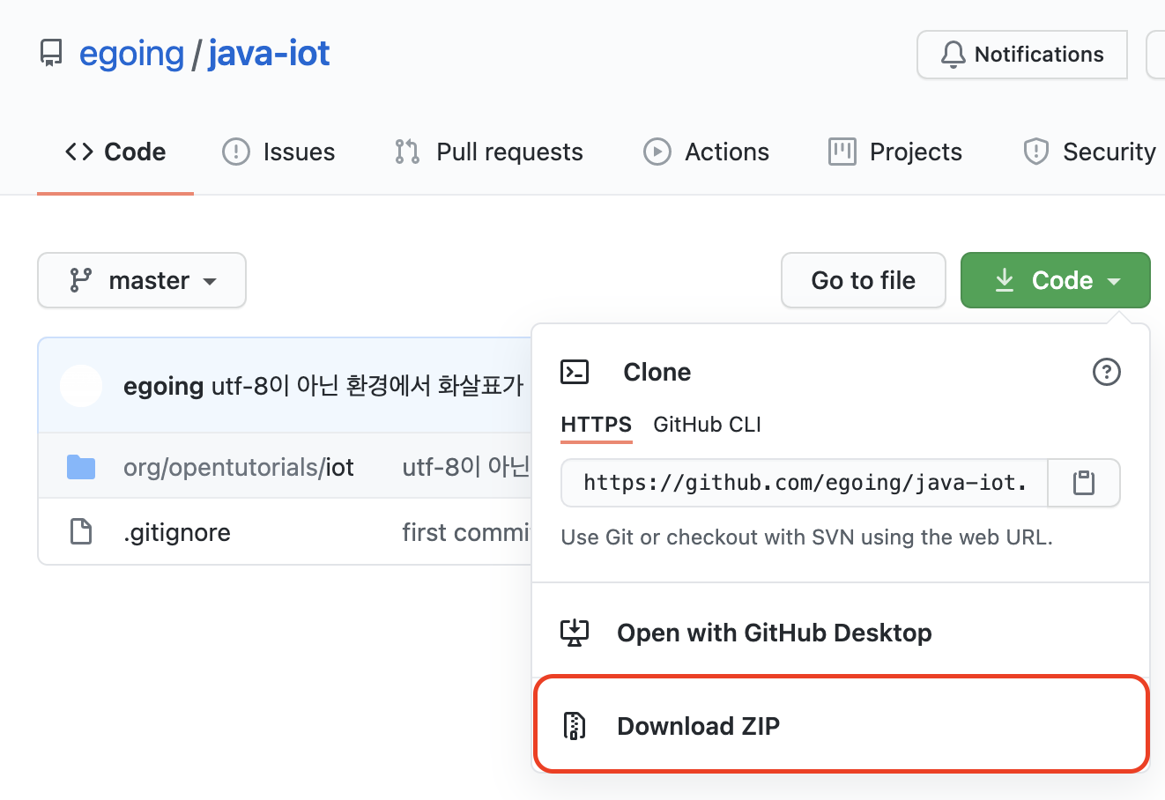Click the branch icon in master button
The width and height of the screenshot is (1165, 800).
81,280
